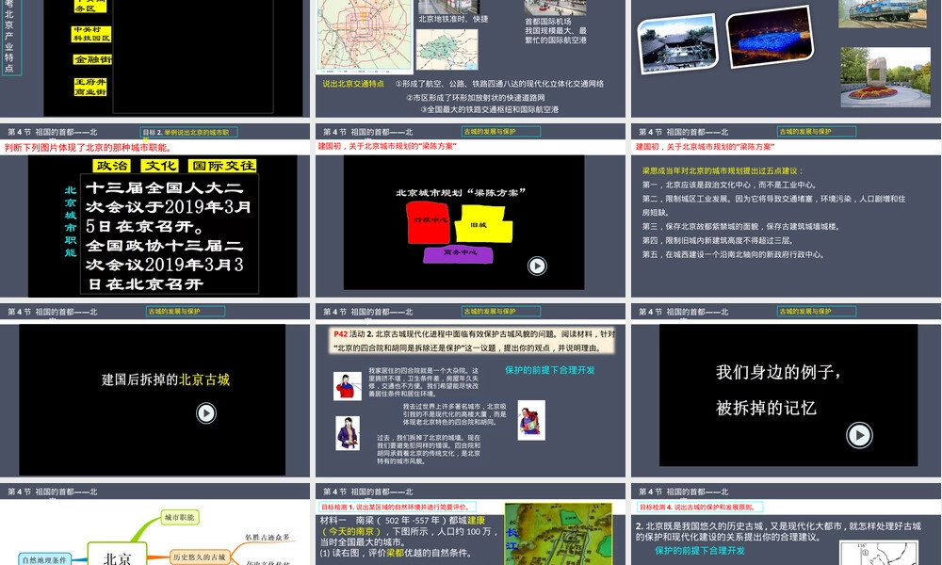The image size is (942, 565).
Task: Click the 目标检测 4 label box
Action: tap(699, 507)
